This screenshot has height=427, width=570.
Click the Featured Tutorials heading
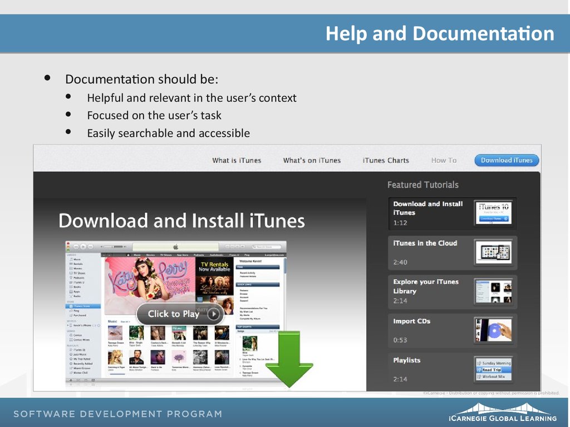tap(423, 185)
